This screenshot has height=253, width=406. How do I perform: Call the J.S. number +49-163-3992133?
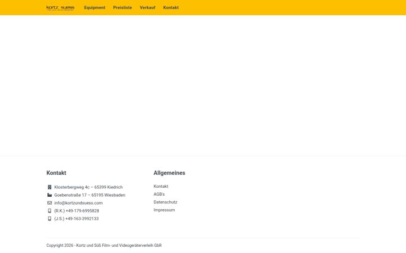pyautogui.click(x=76, y=219)
